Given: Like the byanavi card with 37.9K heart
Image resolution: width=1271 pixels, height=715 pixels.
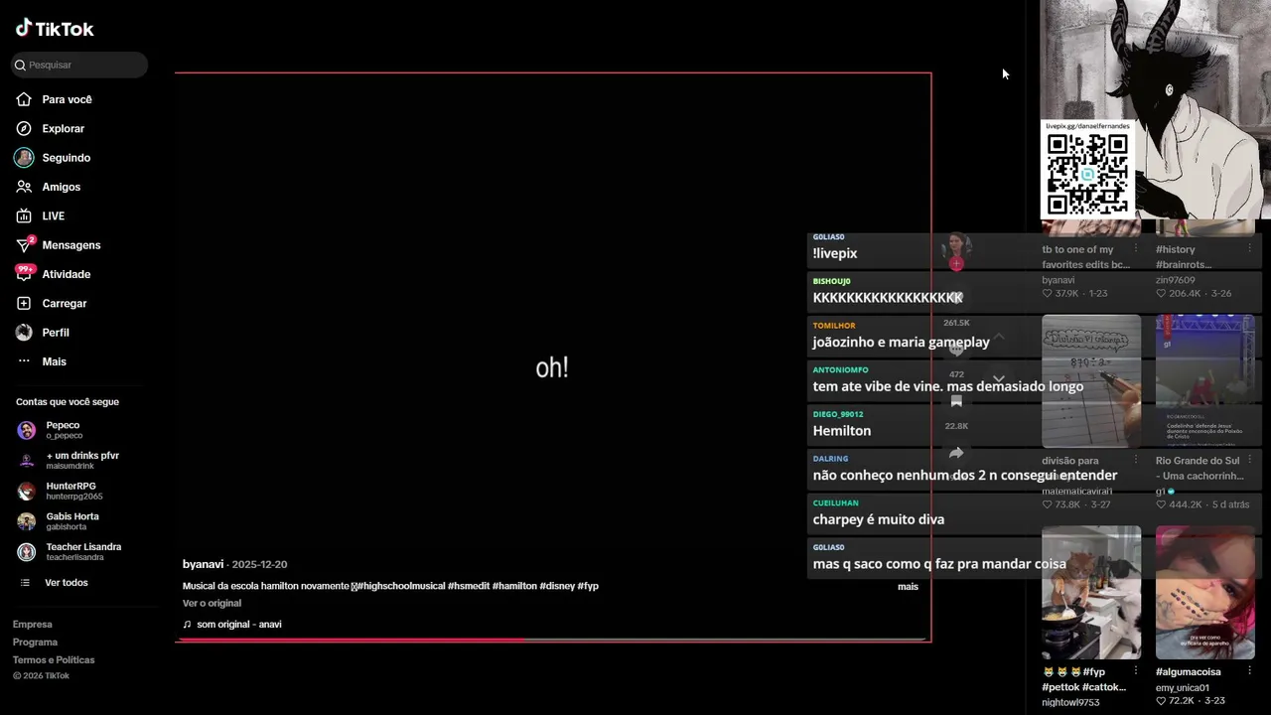Looking at the screenshot, I should pyautogui.click(x=1048, y=294).
